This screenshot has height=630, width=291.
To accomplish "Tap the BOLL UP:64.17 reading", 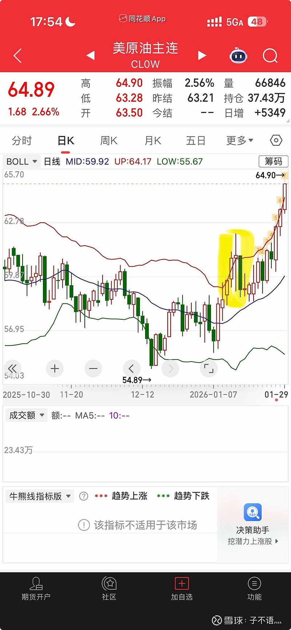I will 133,161.
